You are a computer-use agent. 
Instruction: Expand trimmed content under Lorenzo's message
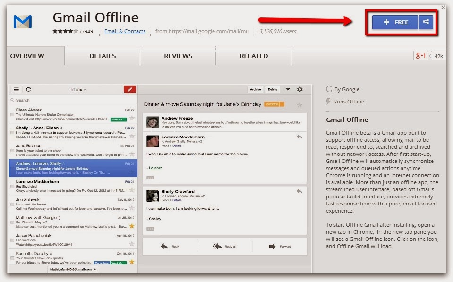pos(150,178)
